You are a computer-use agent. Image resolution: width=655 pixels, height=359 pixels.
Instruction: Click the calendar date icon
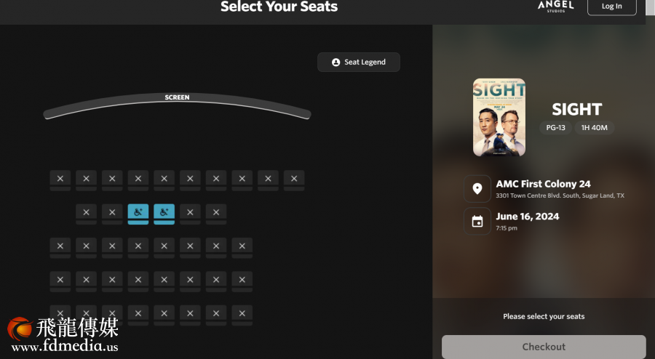477,222
